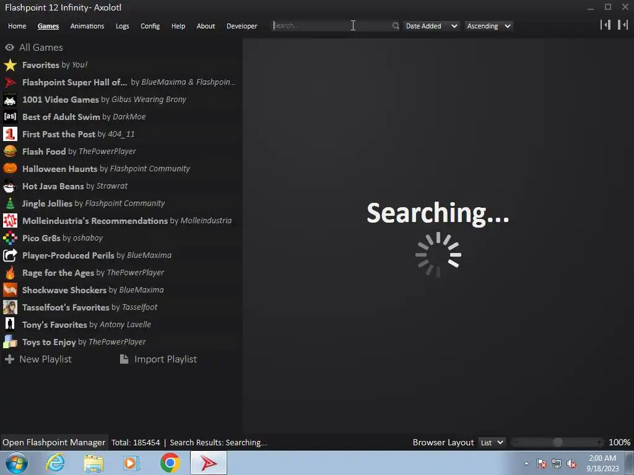This screenshot has height=475, width=634.
Task: Open the Config tab
Action: point(150,26)
